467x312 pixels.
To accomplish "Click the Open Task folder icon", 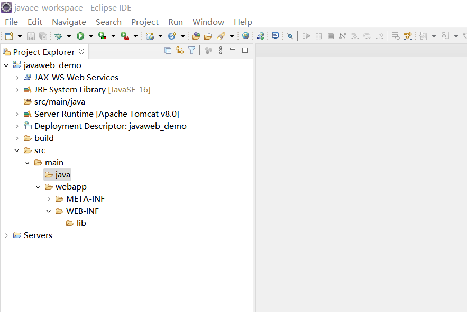I will [x=208, y=36].
